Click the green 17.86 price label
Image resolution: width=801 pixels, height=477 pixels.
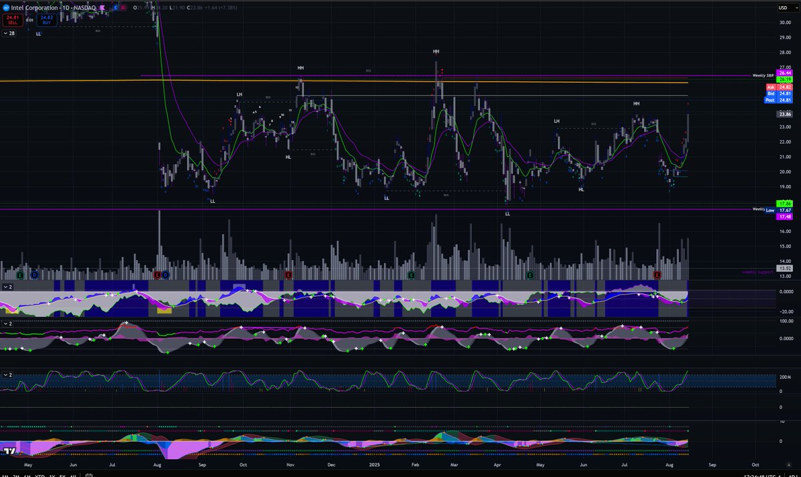click(784, 203)
